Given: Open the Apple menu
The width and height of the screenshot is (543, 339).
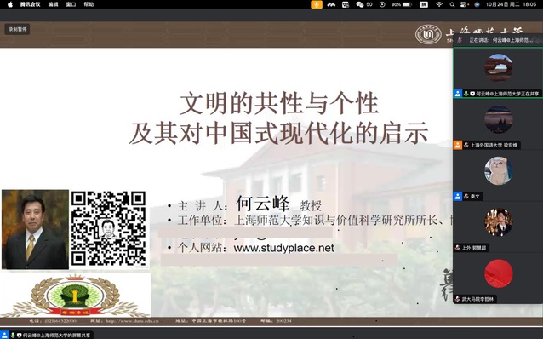Looking at the screenshot, I should 9,4.
